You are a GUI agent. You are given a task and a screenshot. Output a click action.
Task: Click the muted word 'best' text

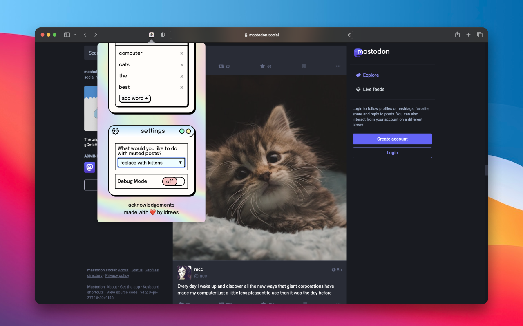coord(124,87)
